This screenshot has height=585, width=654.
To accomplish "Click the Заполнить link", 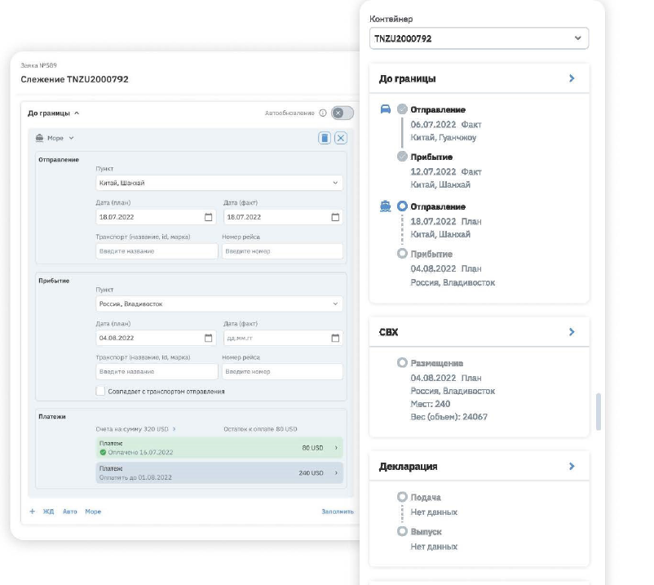I will tap(337, 512).
